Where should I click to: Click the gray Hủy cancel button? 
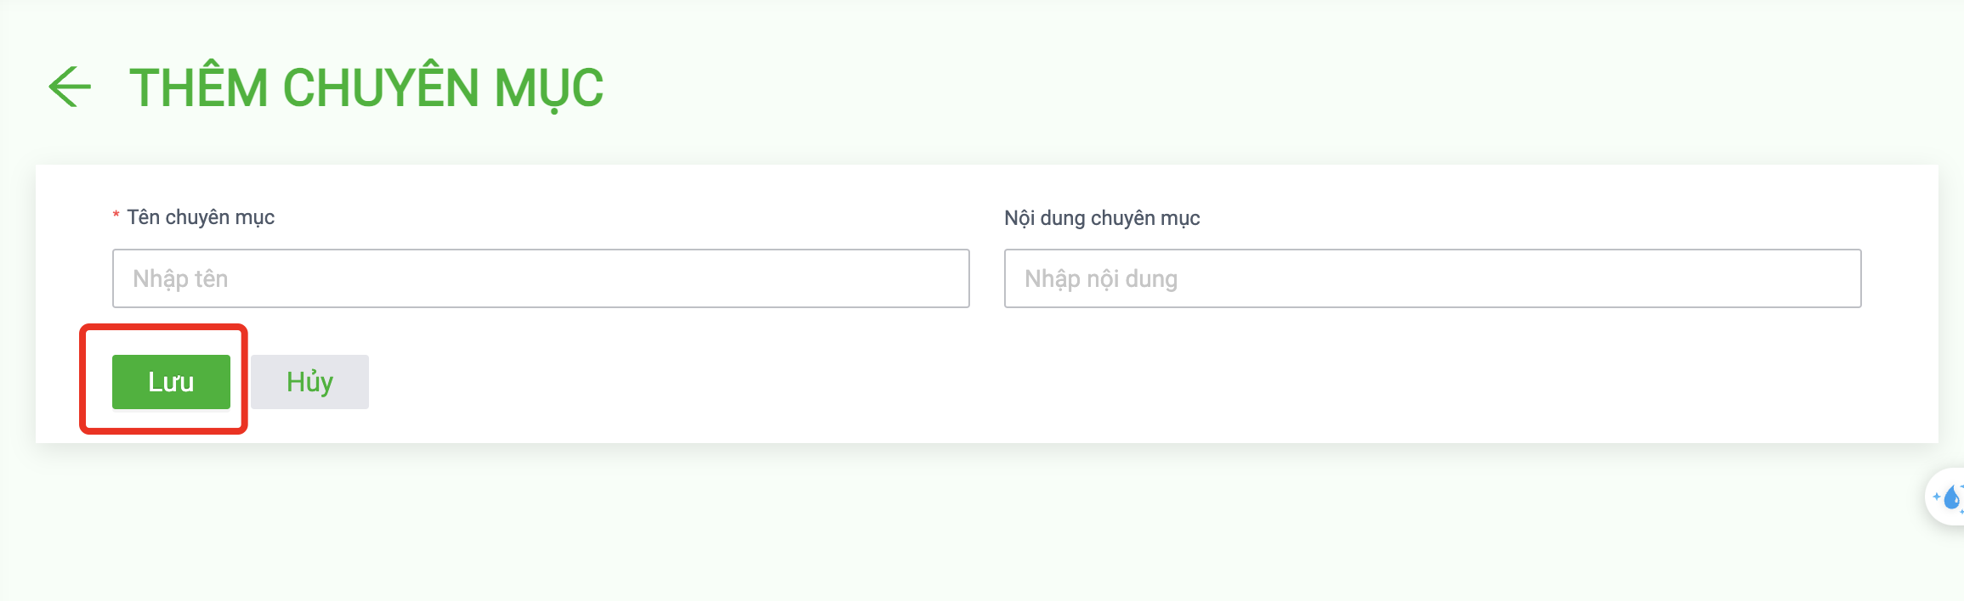pos(309,382)
